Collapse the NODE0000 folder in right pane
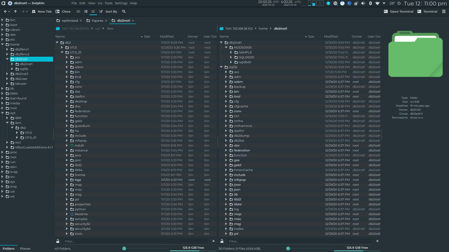This screenshot has width=449, height=252. pyautogui.click(x=226, y=48)
